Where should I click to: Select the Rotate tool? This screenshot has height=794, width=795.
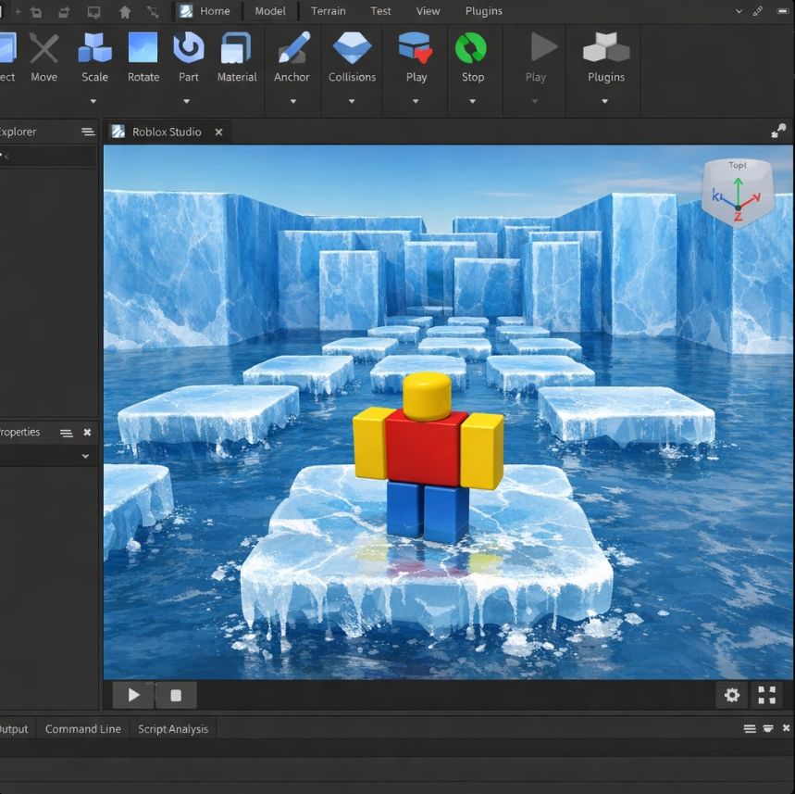coord(143,57)
